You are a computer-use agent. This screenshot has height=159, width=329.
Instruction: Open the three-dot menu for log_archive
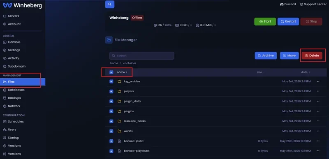click(318, 82)
